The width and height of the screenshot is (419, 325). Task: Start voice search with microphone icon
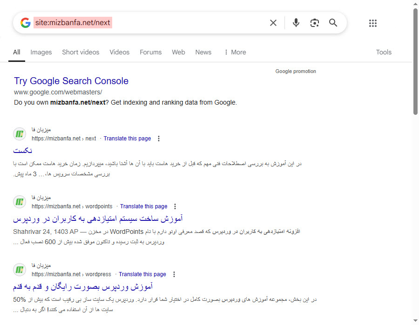pyautogui.click(x=296, y=23)
